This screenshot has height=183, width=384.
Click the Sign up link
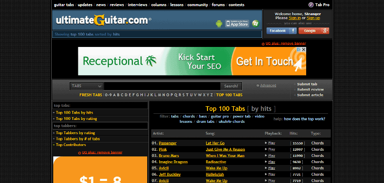[313, 18]
